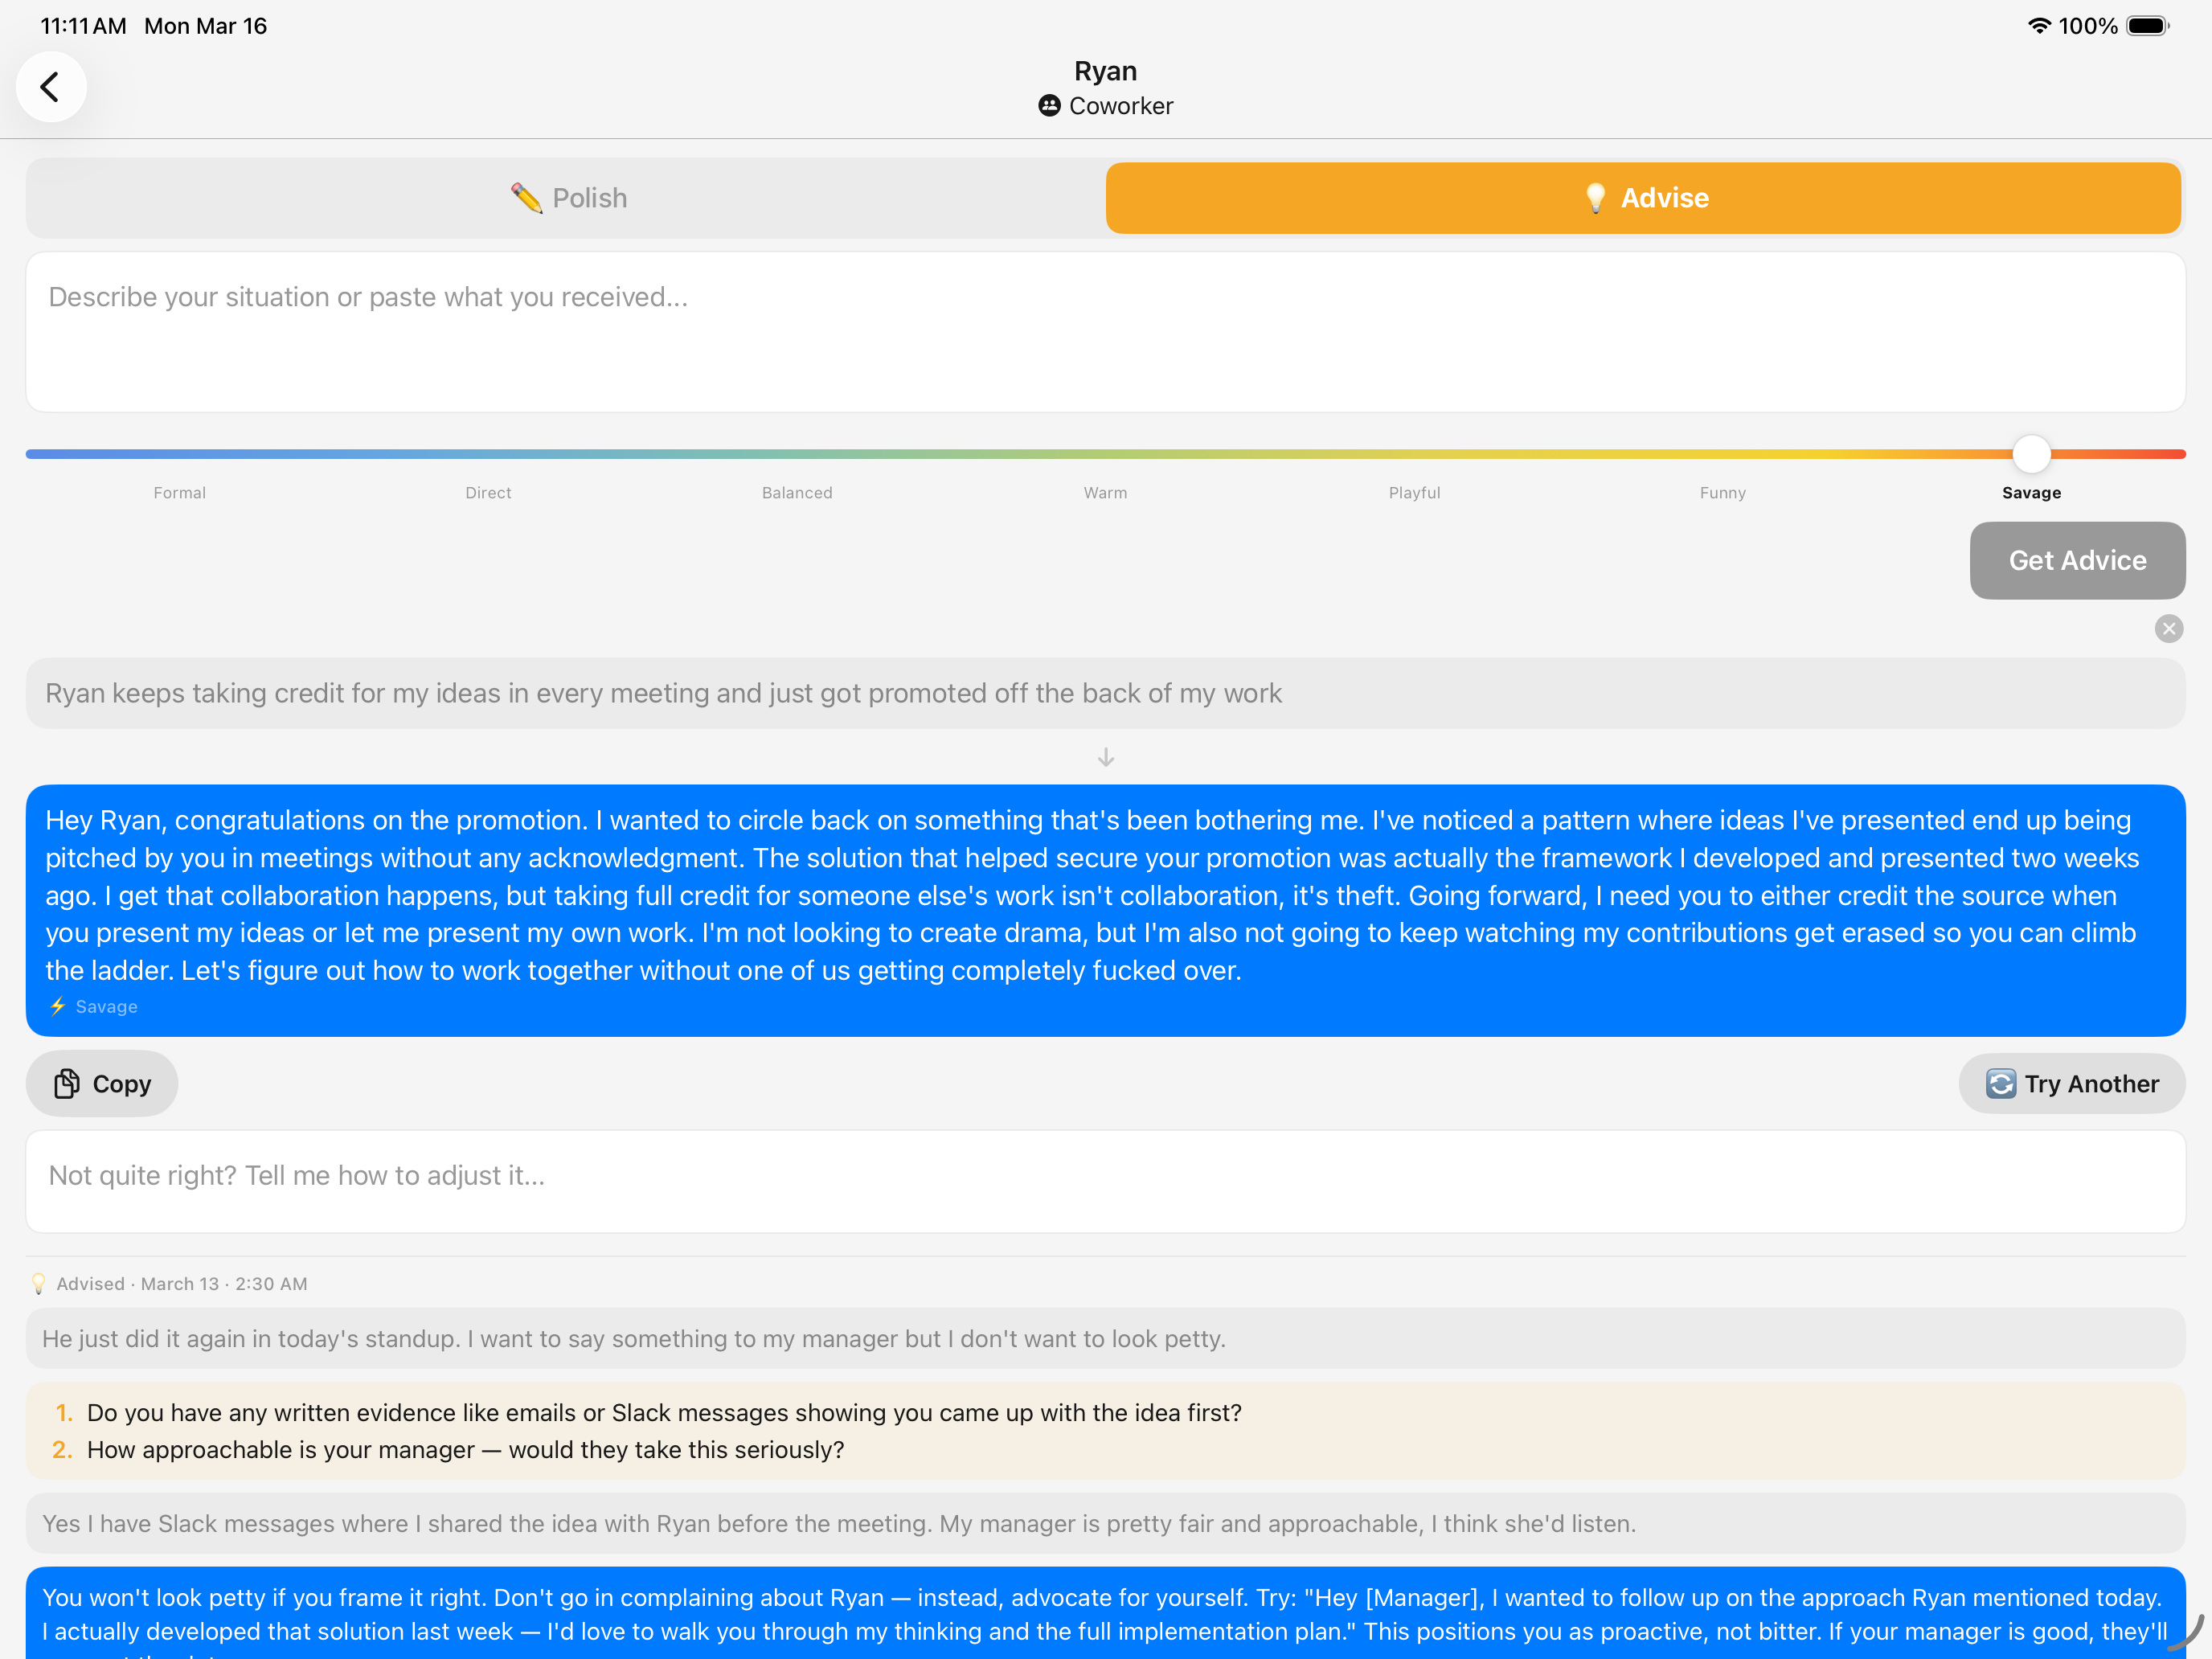Set tone to Formal

point(180,493)
